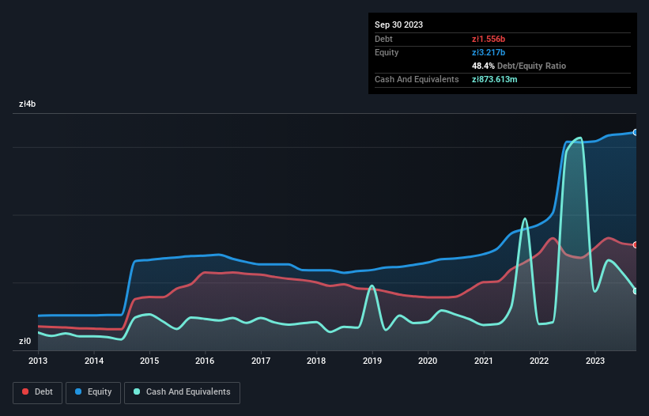Select the Equity endpoint marker at Sep 2023

coord(636,132)
